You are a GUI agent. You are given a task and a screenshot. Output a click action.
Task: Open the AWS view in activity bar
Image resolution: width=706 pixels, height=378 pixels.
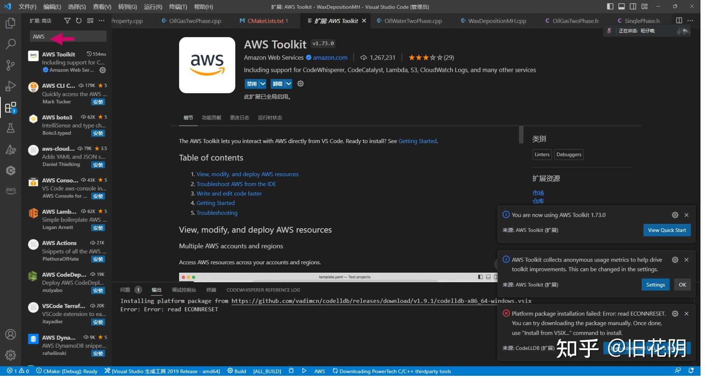click(x=10, y=190)
